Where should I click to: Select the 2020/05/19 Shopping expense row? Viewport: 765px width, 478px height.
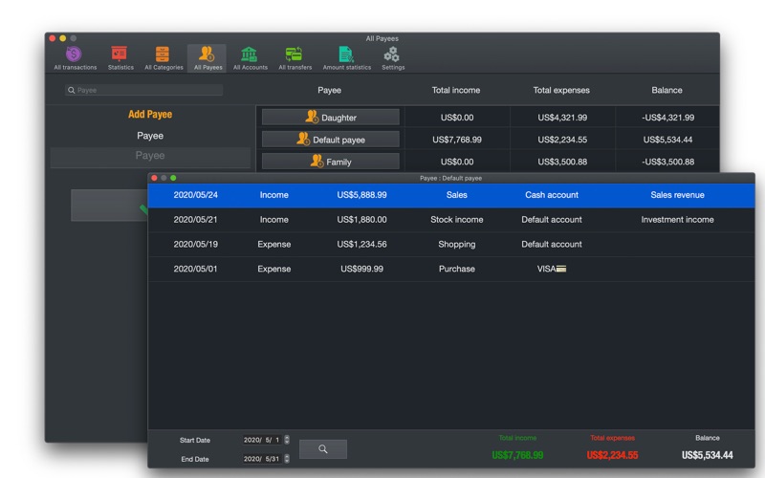(x=451, y=245)
